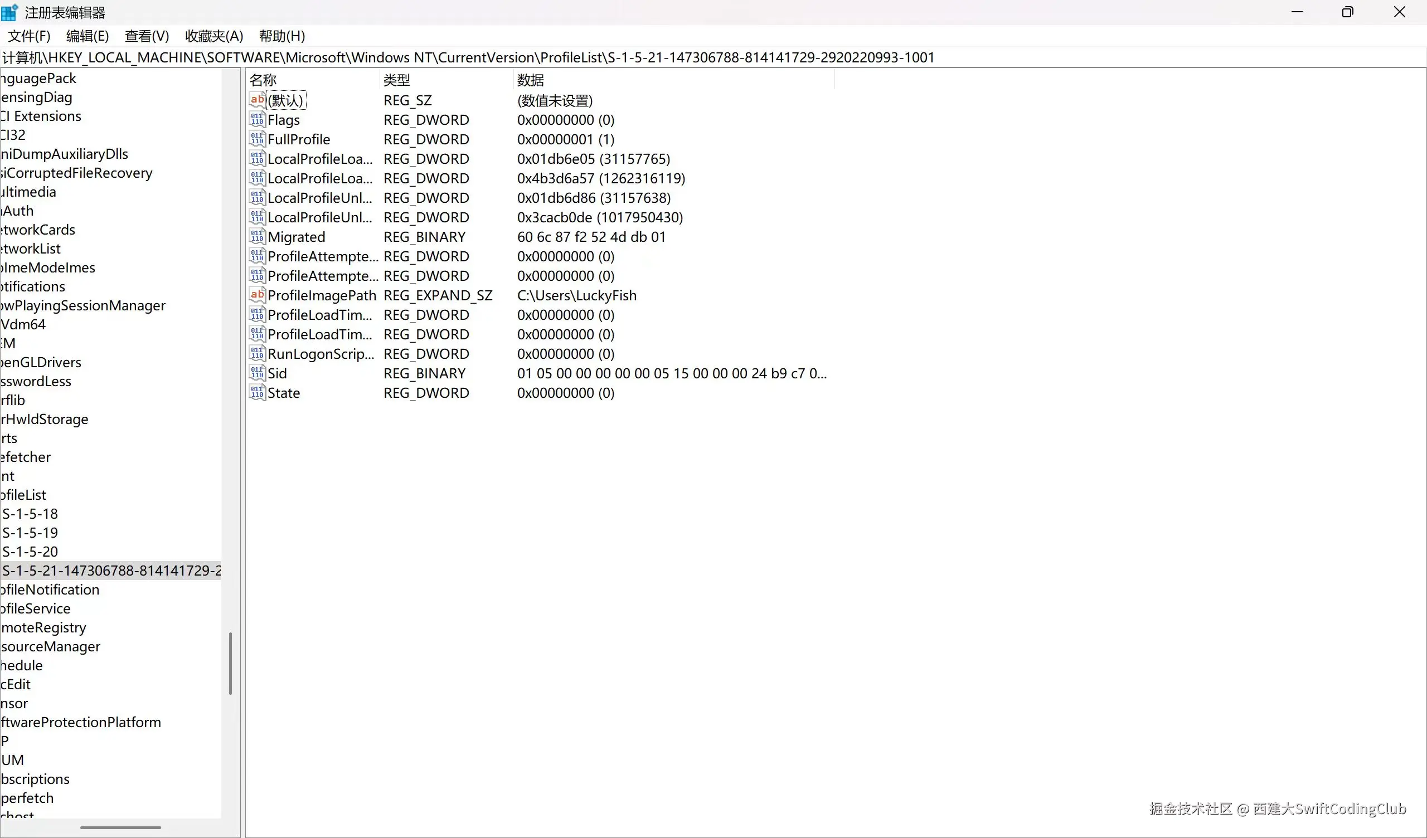Select the S-1-5-20 registry key
The height and width of the screenshot is (838, 1427).
pos(30,552)
